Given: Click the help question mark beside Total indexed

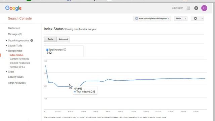Looking at the screenshot, I should point(65,49).
